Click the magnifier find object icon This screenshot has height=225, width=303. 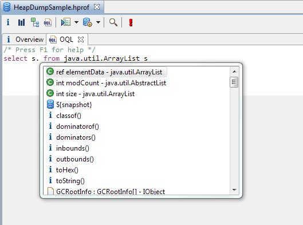click(113, 22)
